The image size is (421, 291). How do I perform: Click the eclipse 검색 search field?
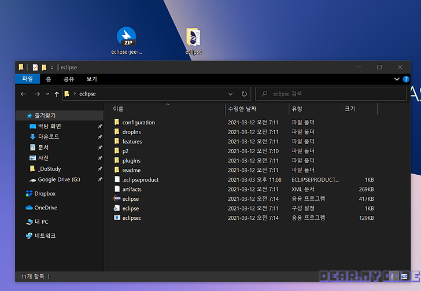tap(331, 94)
